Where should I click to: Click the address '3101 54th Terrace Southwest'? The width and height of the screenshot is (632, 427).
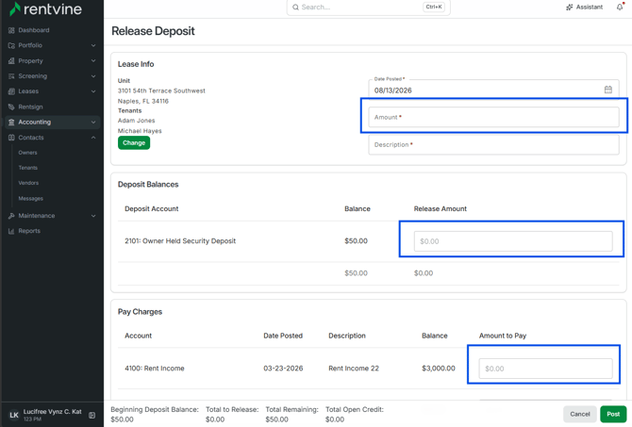pyautogui.click(x=161, y=90)
